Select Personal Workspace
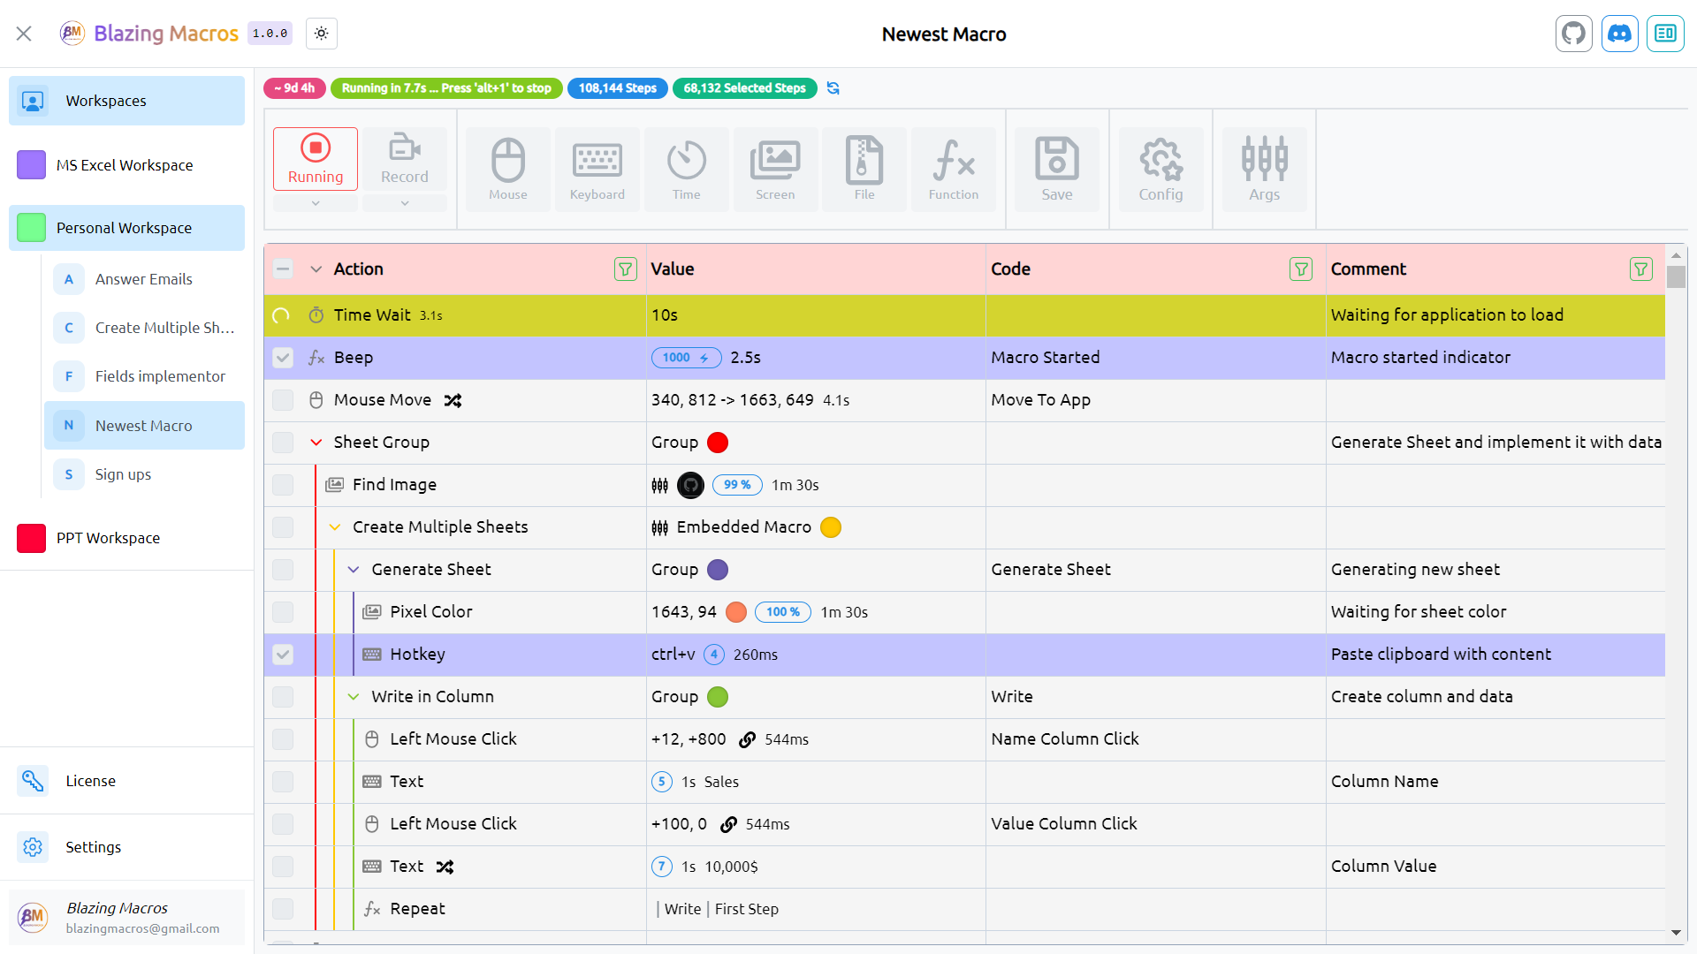 pos(126,228)
